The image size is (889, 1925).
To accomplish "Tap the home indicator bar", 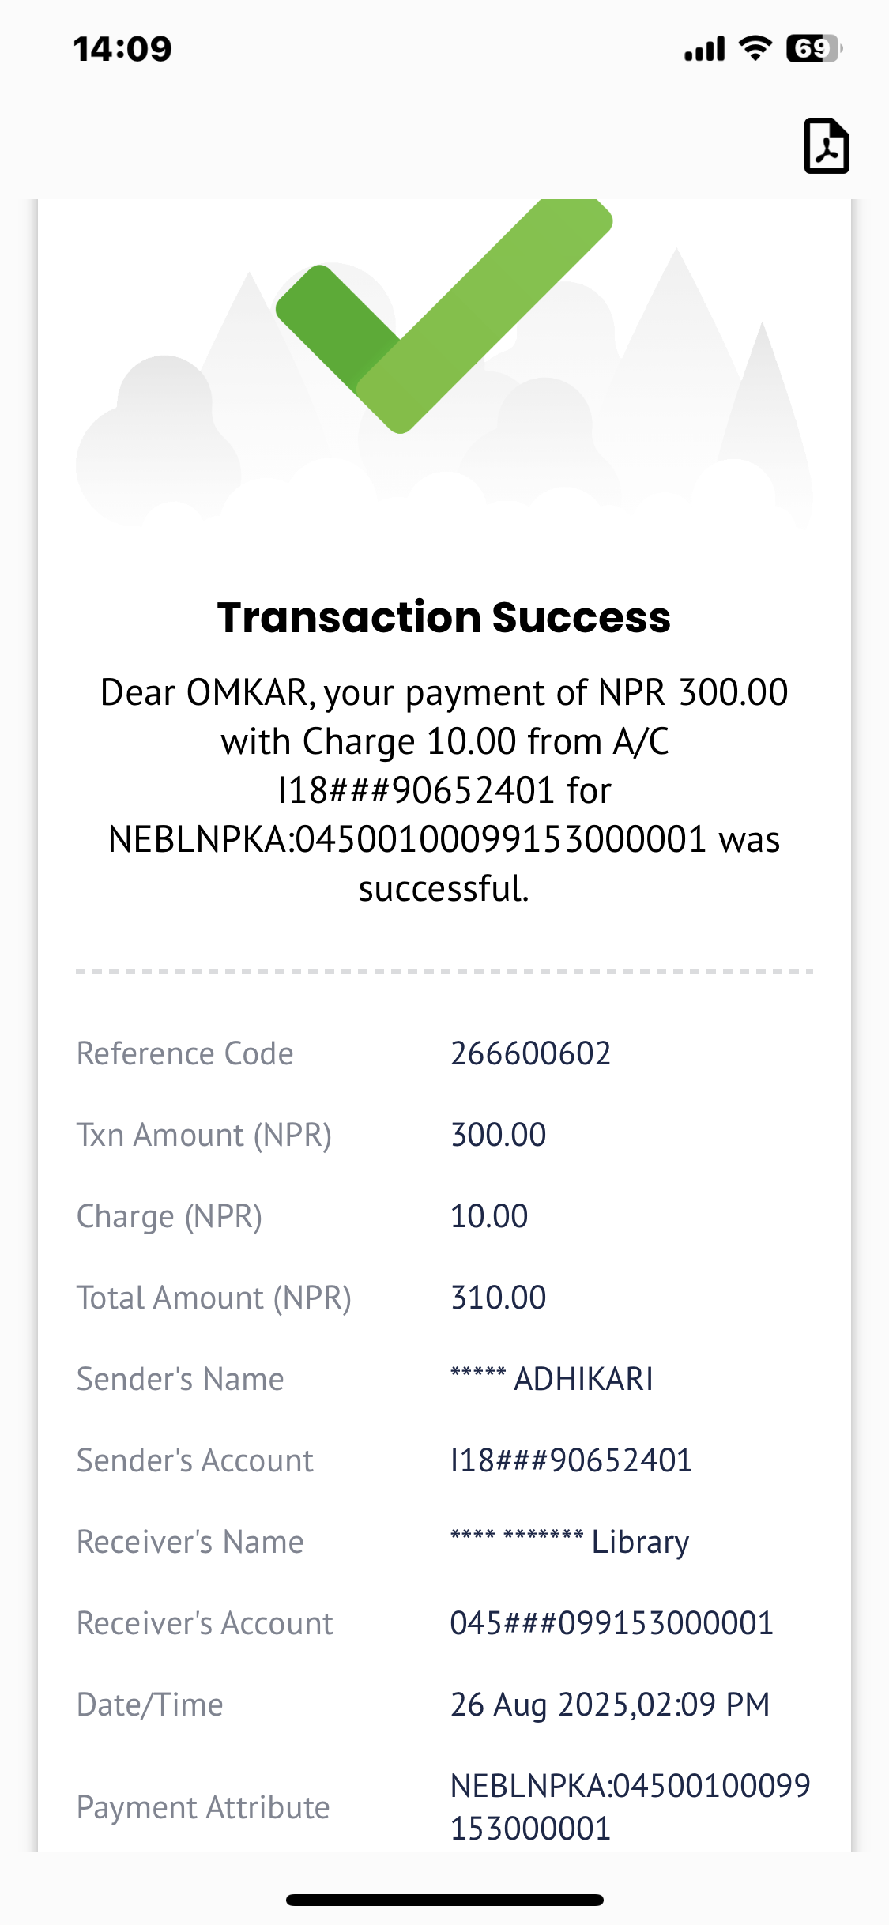I will (x=444, y=1900).
